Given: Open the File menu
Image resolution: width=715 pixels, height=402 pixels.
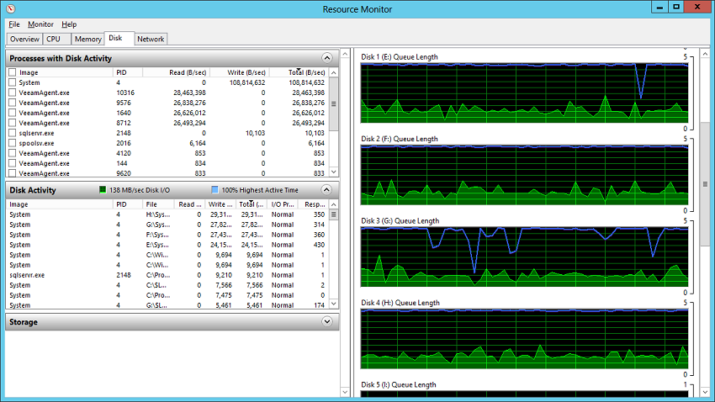Looking at the screenshot, I should tap(14, 24).
